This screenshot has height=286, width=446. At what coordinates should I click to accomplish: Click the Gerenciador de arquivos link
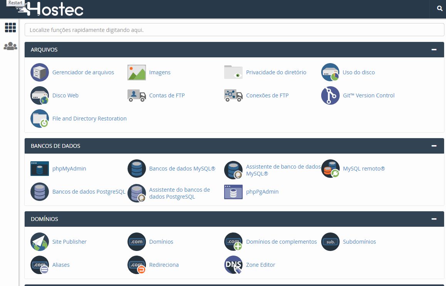[x=83, y=72]
